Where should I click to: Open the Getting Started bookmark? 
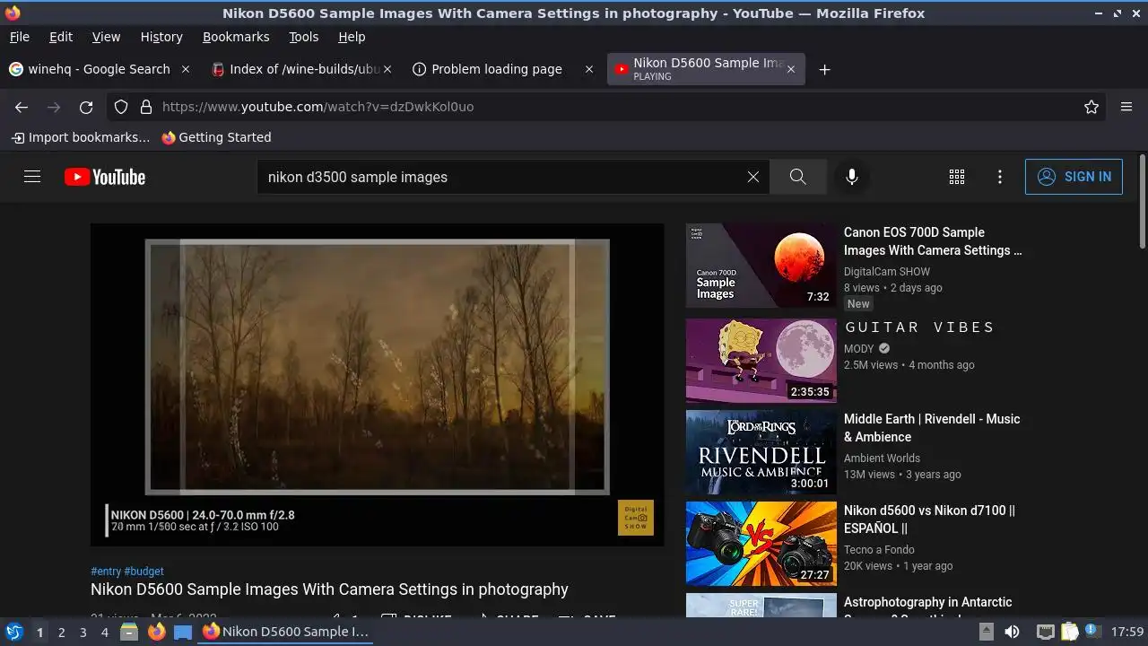point(216,137)
